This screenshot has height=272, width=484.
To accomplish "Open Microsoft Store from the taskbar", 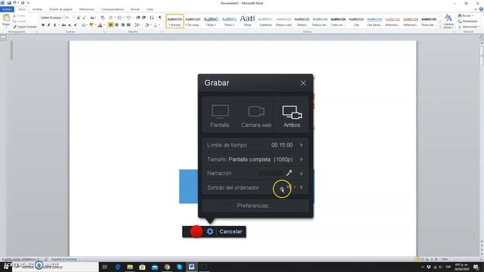I will (142, 267).
